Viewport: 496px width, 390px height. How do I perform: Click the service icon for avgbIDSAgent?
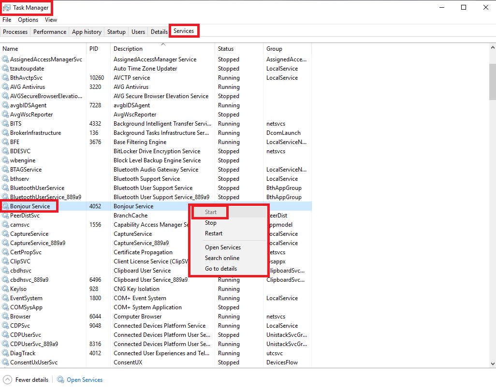click(5, 105)
